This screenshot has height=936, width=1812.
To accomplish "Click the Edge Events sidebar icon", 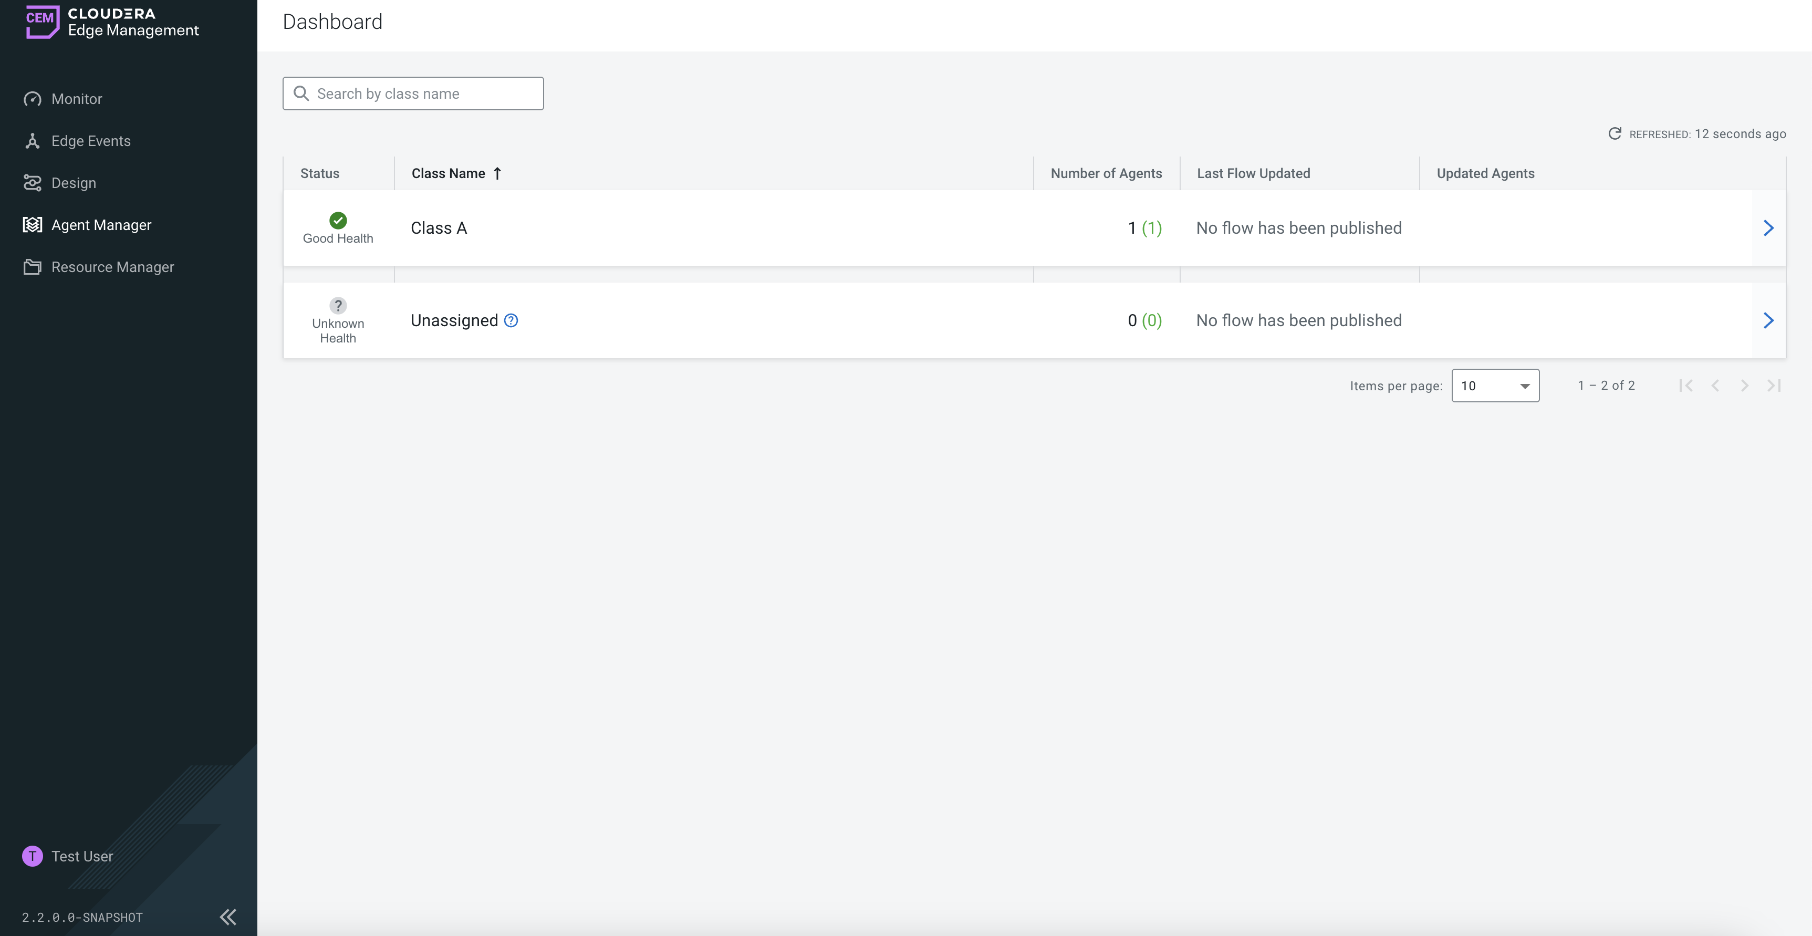I will click(33, 141).
